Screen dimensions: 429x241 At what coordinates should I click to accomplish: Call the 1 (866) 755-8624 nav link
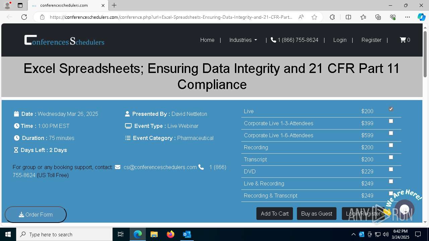[x=295, y=40]
